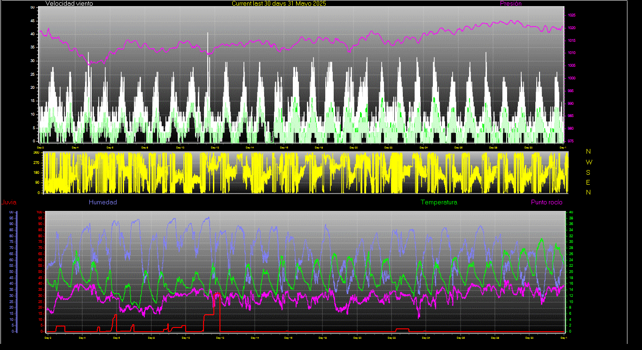642x350 pixels.
Task: Click the 'W' compass direction letter
Action: (588, 162)
